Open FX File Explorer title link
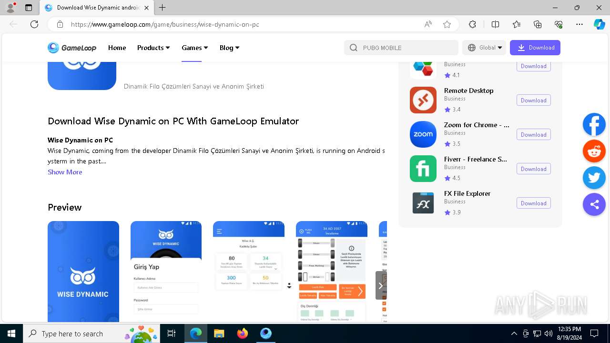 pyautogui.click(x=467, y=193)
